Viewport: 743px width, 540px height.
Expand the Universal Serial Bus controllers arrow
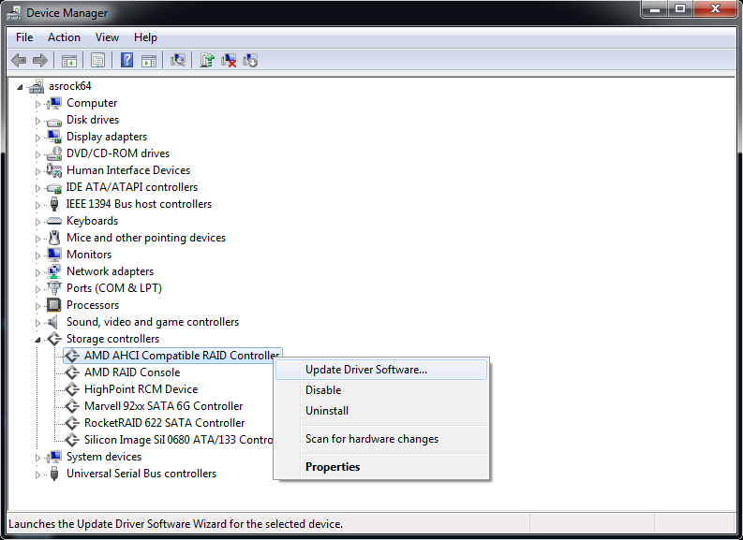click(x=37, y=474)
